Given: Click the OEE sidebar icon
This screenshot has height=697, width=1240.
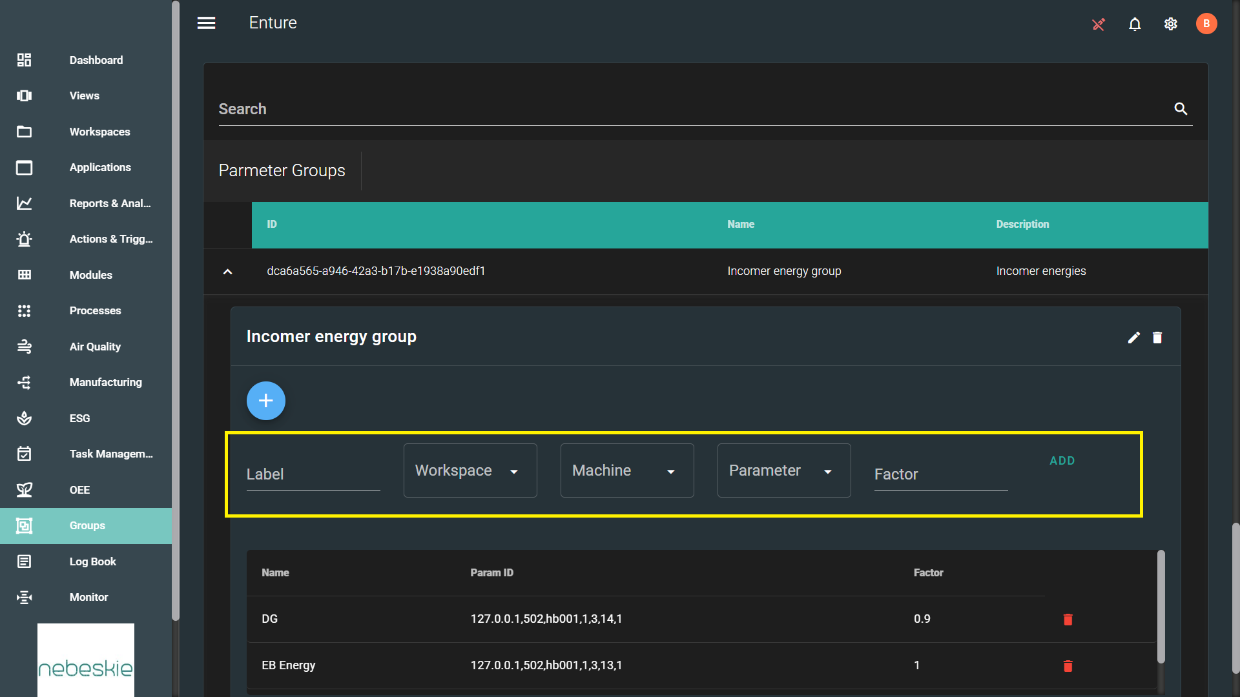Looking at the screenshot, I should 24,490.
